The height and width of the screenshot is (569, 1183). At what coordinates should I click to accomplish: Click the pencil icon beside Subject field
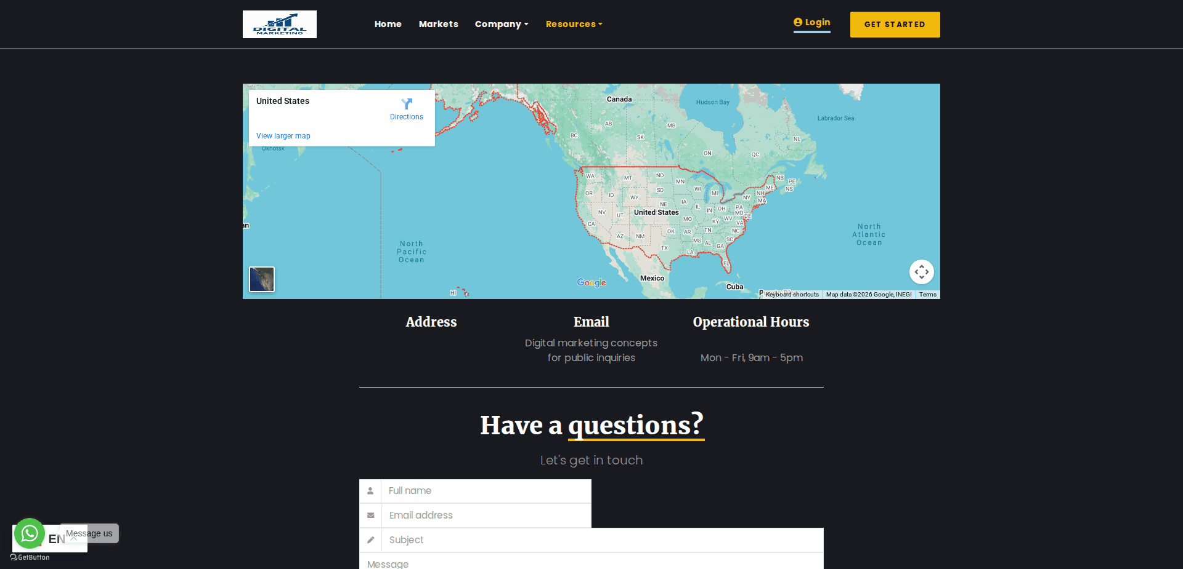[x=371, y=540]
